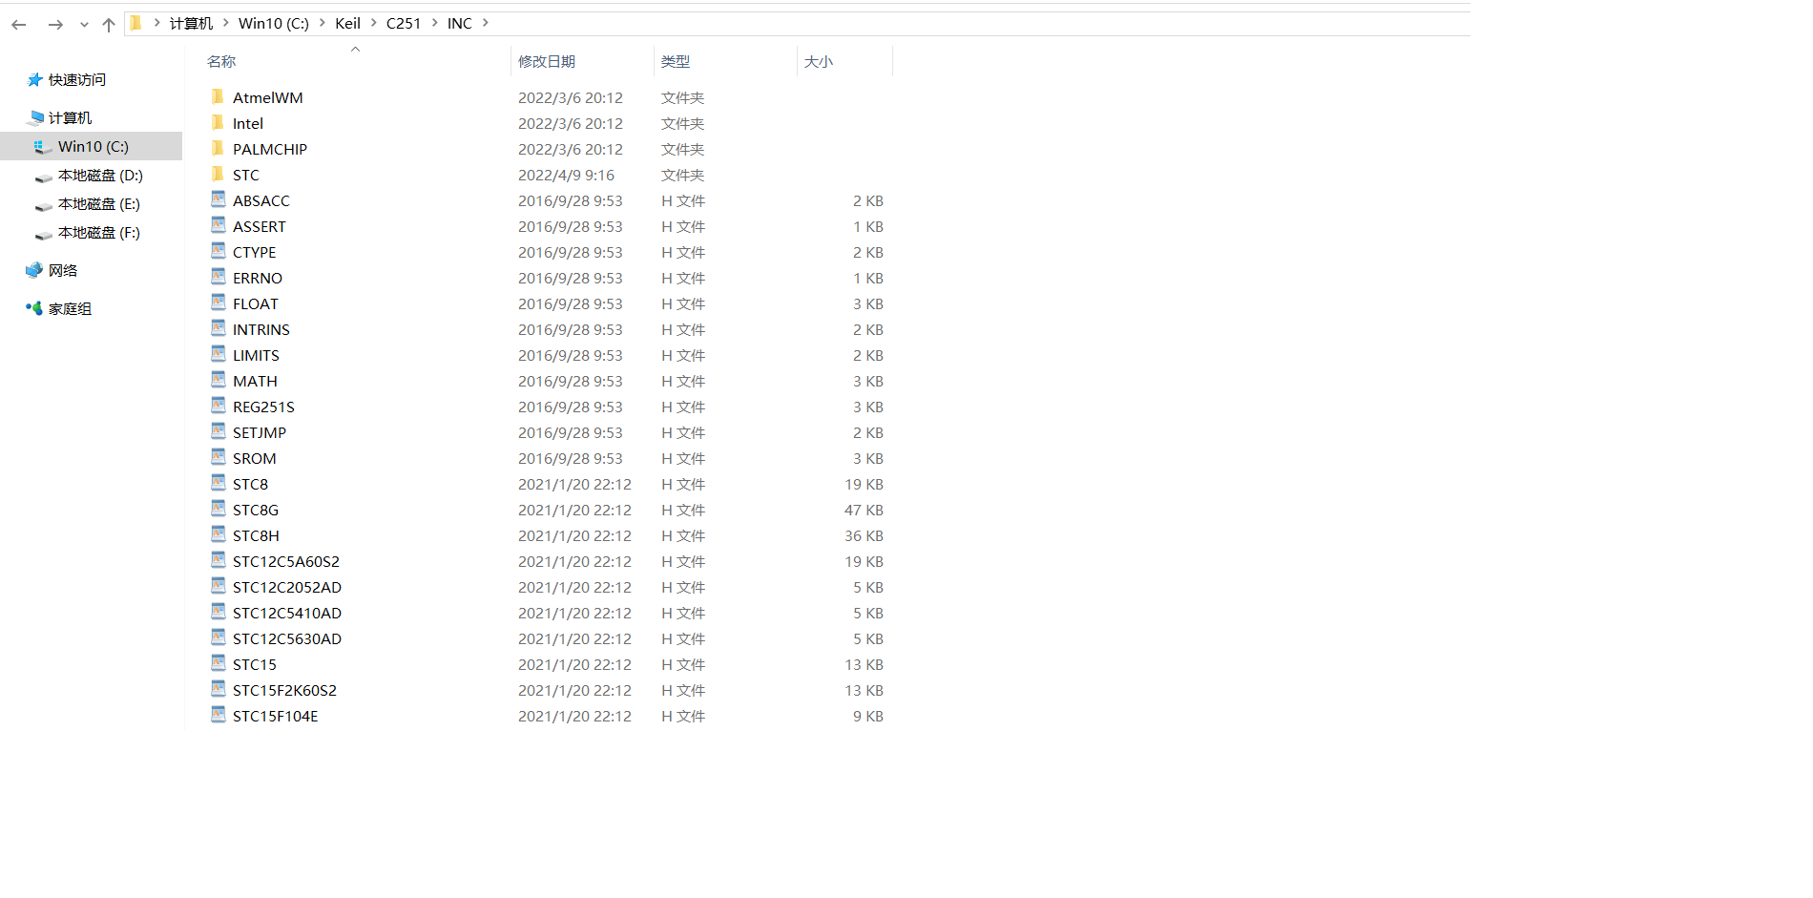Navigate to Keil in the breadcrumb

(x=347, y=23)
